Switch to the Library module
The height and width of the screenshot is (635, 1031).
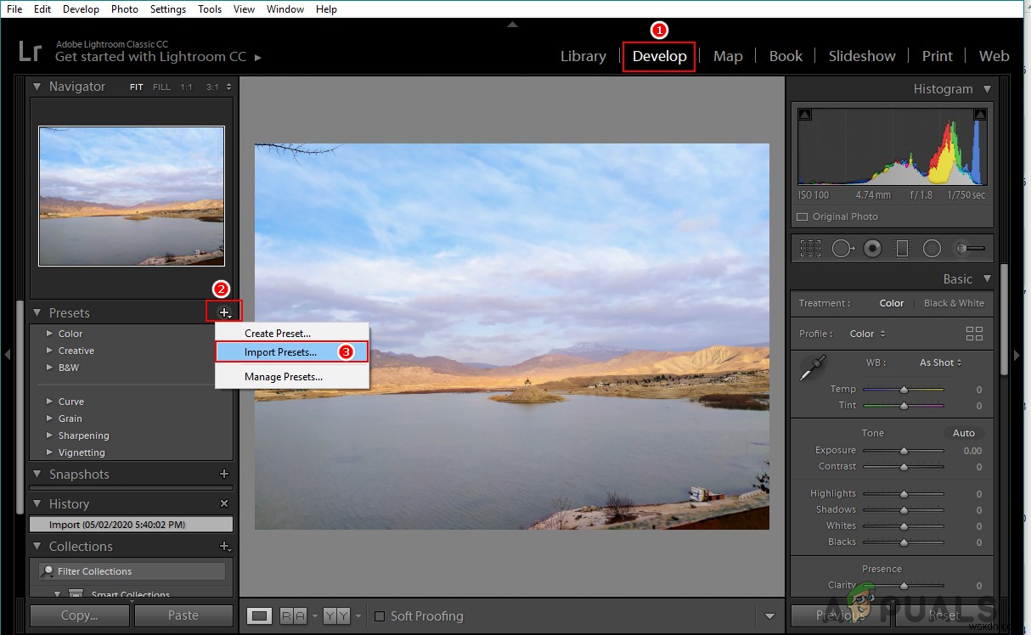583,56
